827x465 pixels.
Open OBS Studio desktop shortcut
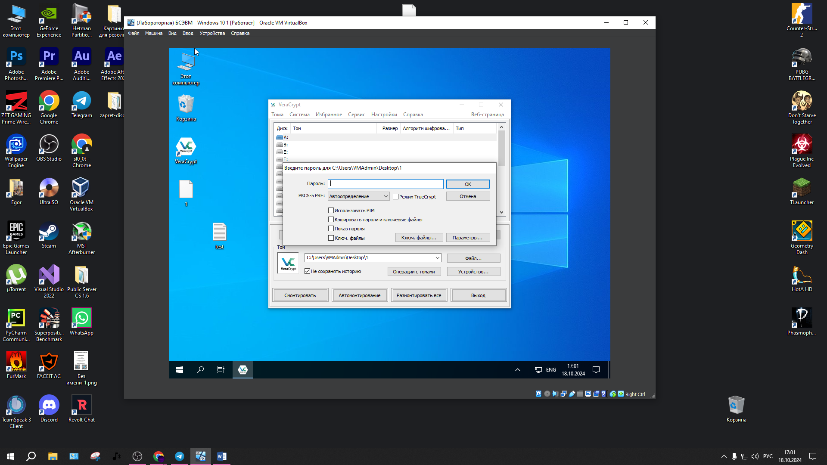(49, 148)
